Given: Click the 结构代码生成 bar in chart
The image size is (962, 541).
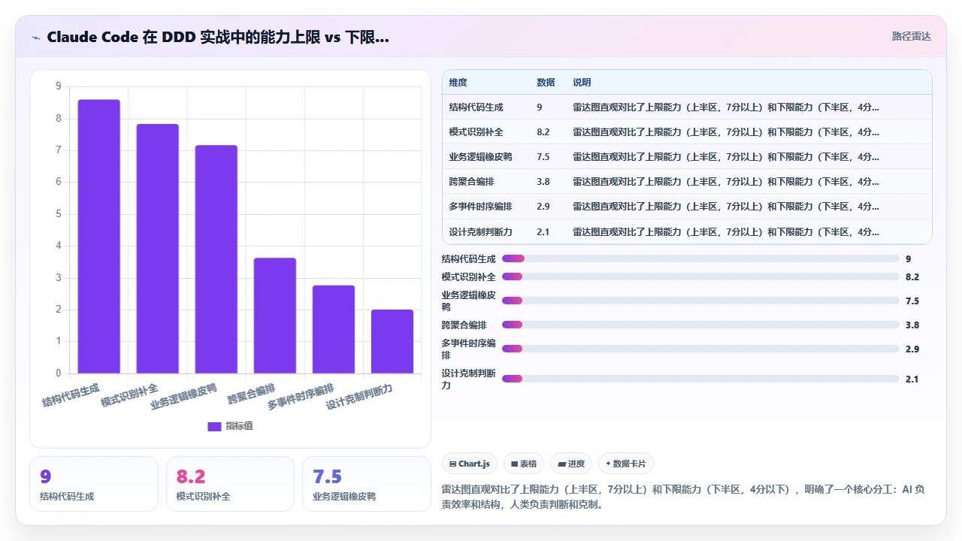Looking at the screenshot, I should point(98,236).
